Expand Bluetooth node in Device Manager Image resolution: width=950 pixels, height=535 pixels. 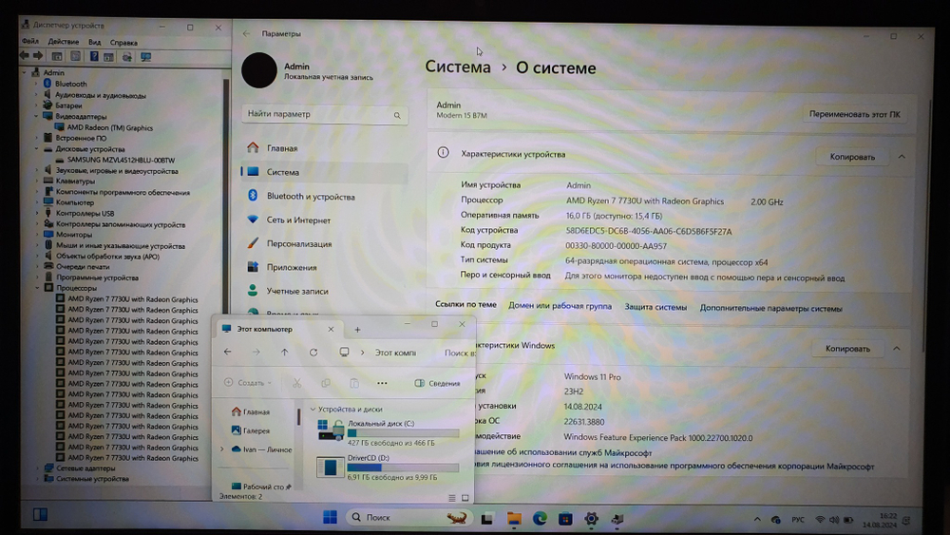click(x=36, y=84)
